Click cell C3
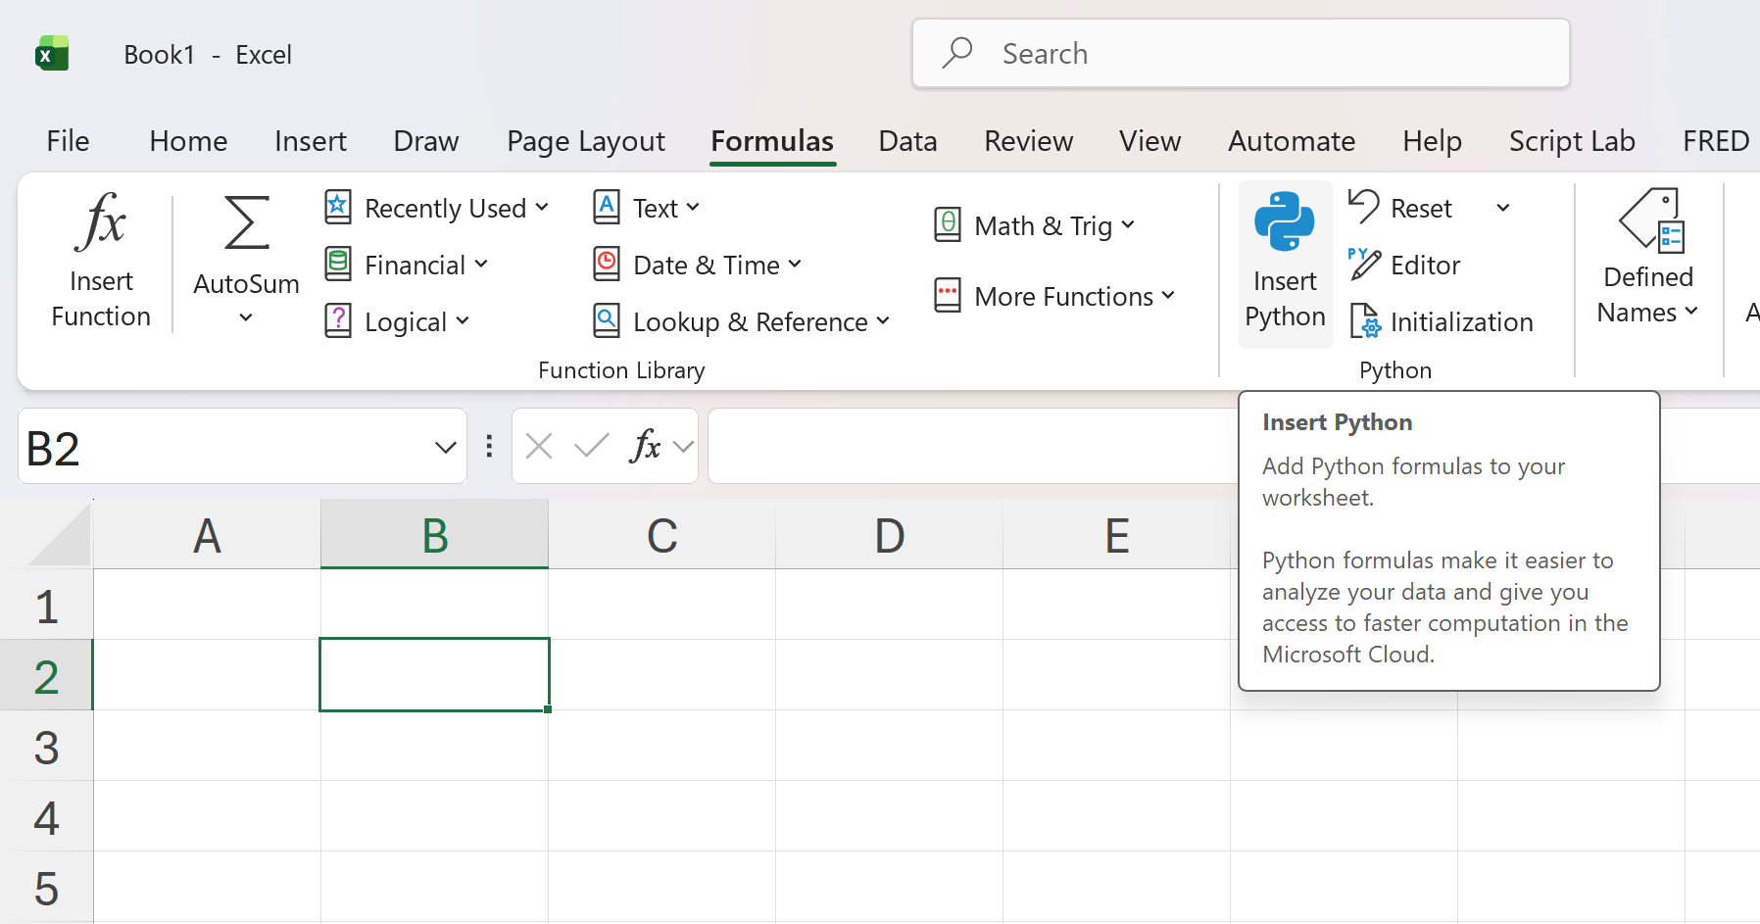The width and height of the screenshot is (1760, 924). pos(661,746)
